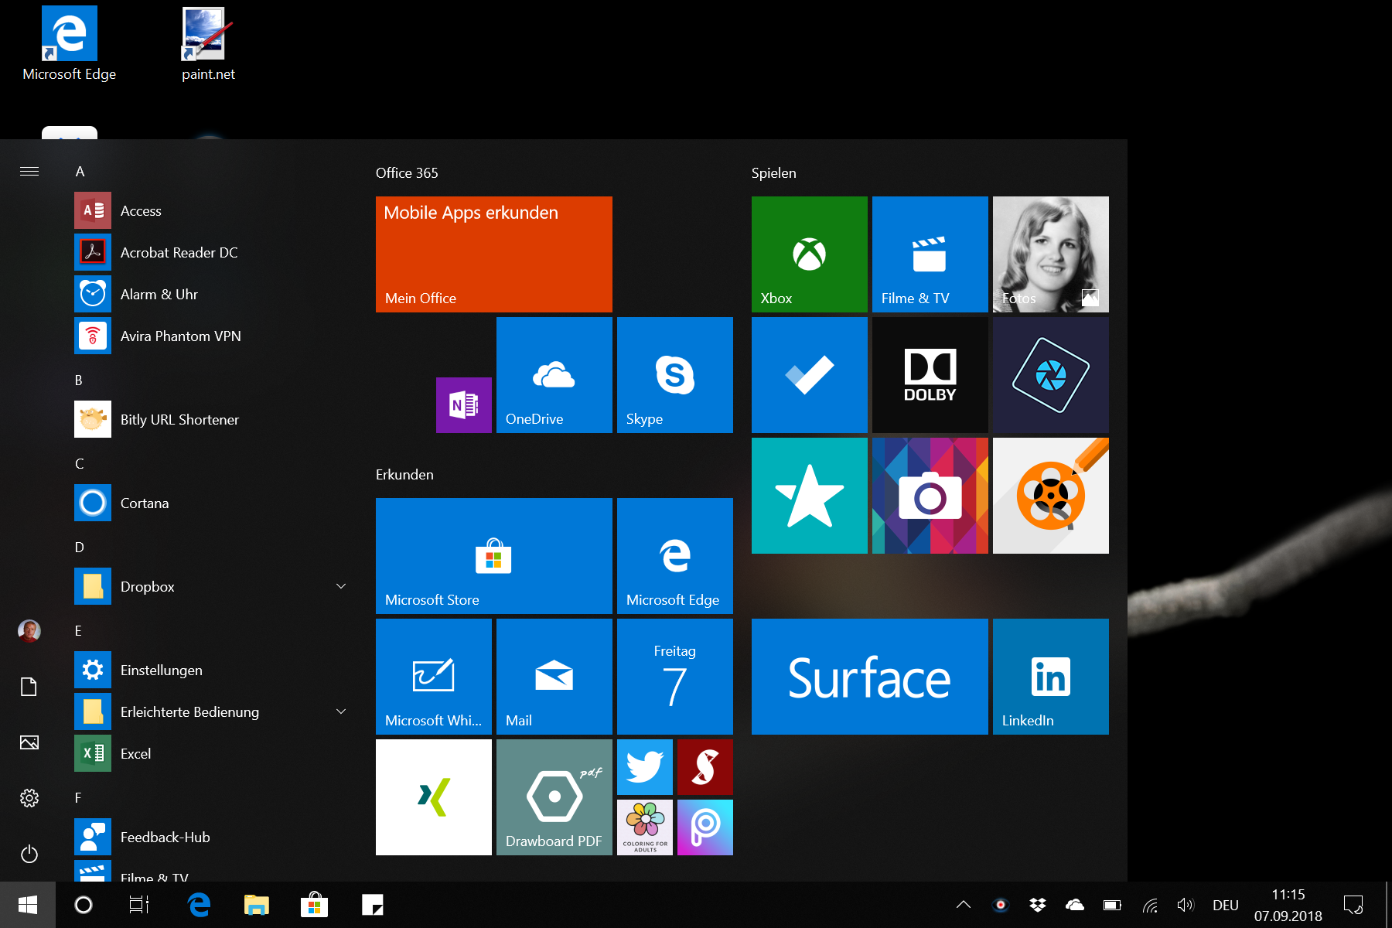Expand Erleichterte Bedienung folder
Image resolution: width=1392 pixels, height=928 pixels.
[341, 711]
